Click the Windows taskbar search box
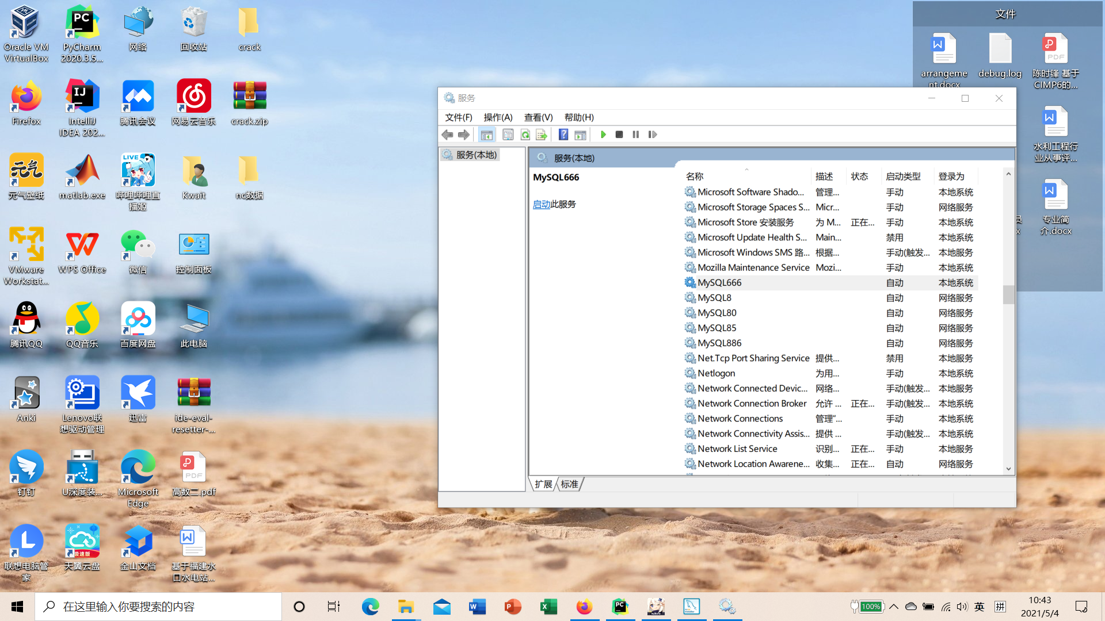 tap(158, 607)
